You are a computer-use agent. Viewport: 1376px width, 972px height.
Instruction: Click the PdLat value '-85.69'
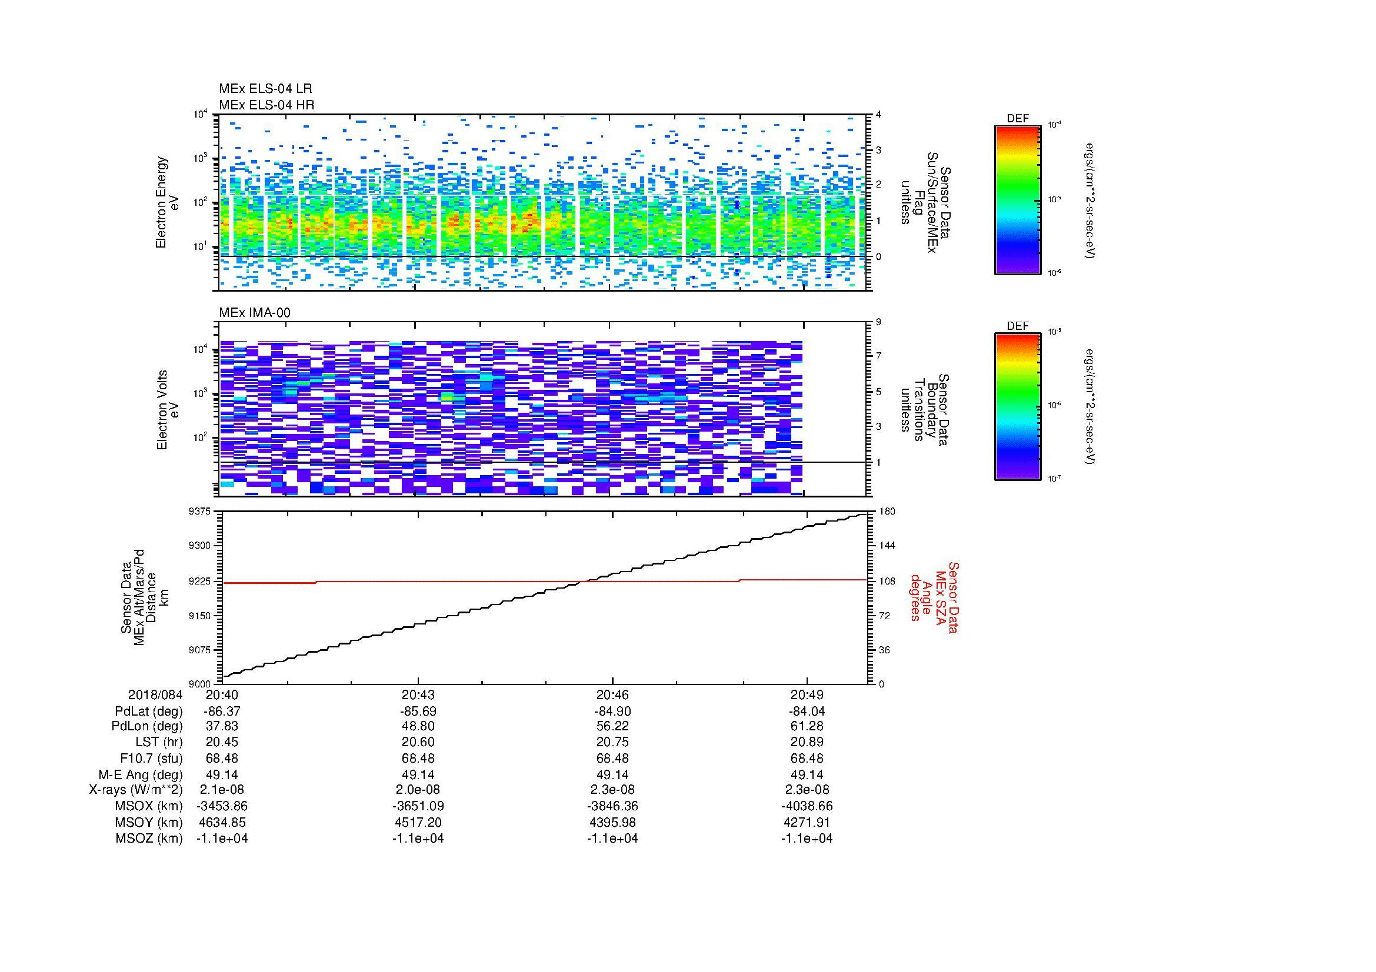[418, 712]
